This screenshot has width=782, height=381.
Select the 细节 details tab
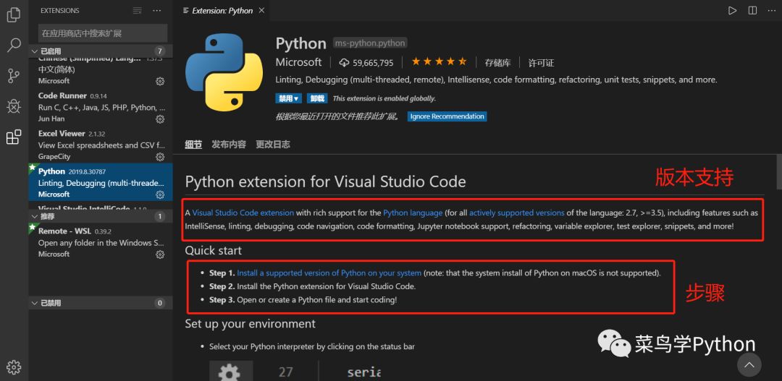pos(193,145)
